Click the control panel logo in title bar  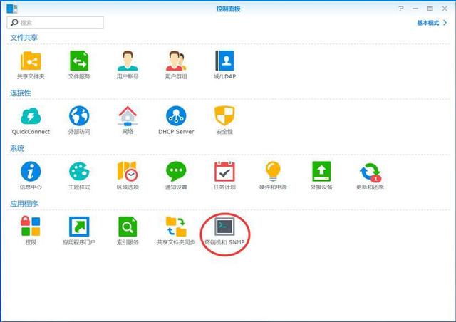pyautogui.click(x=12, y=8)
